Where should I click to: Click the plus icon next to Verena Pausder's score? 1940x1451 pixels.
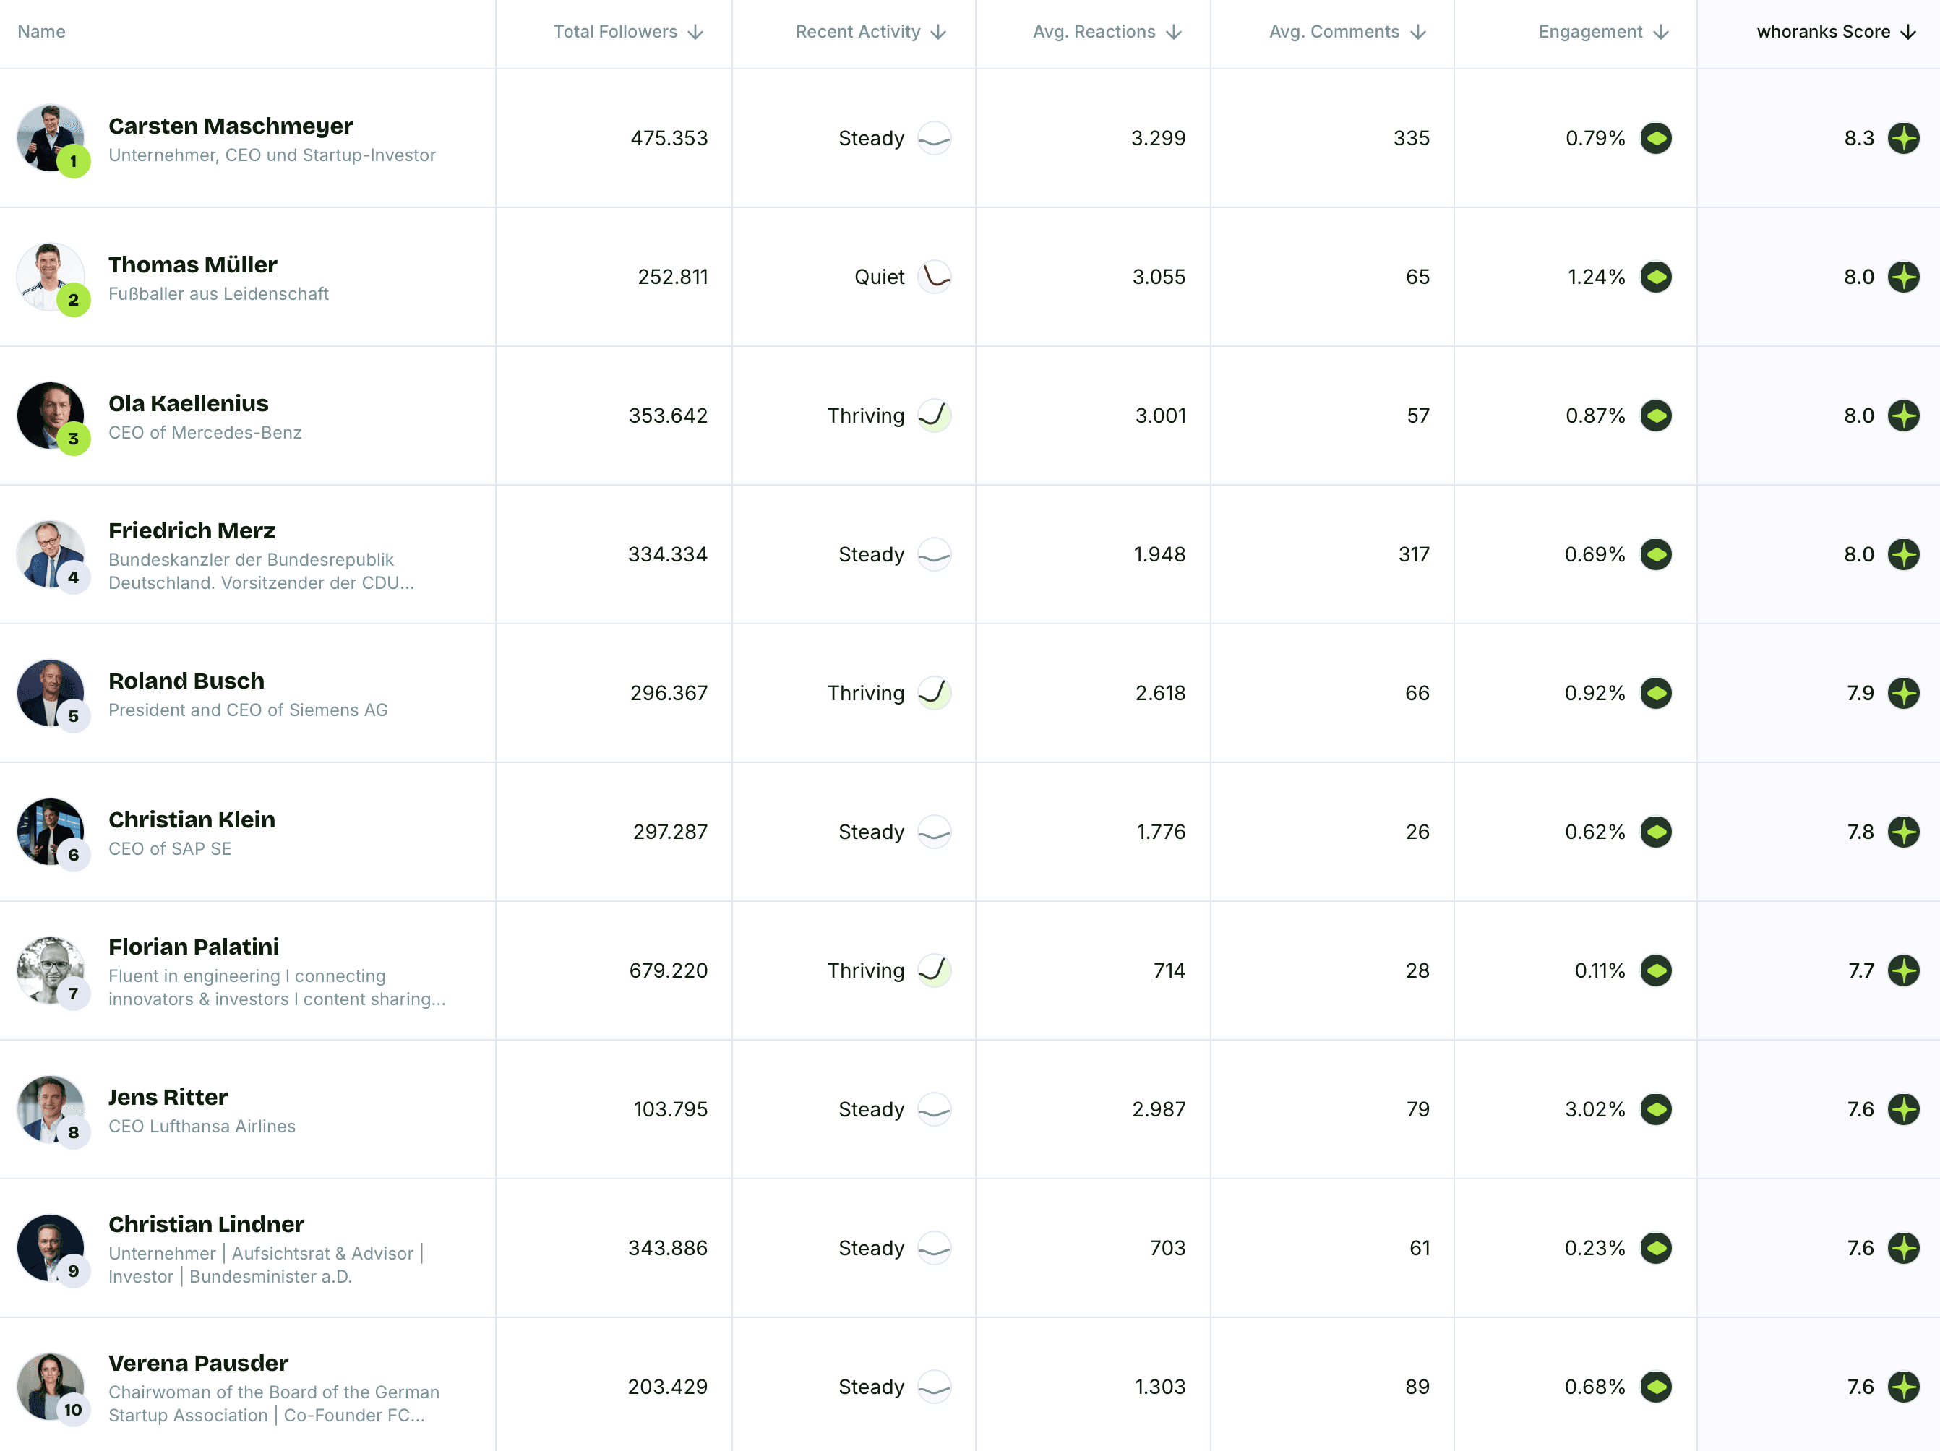click(x=1905, y=1386)
